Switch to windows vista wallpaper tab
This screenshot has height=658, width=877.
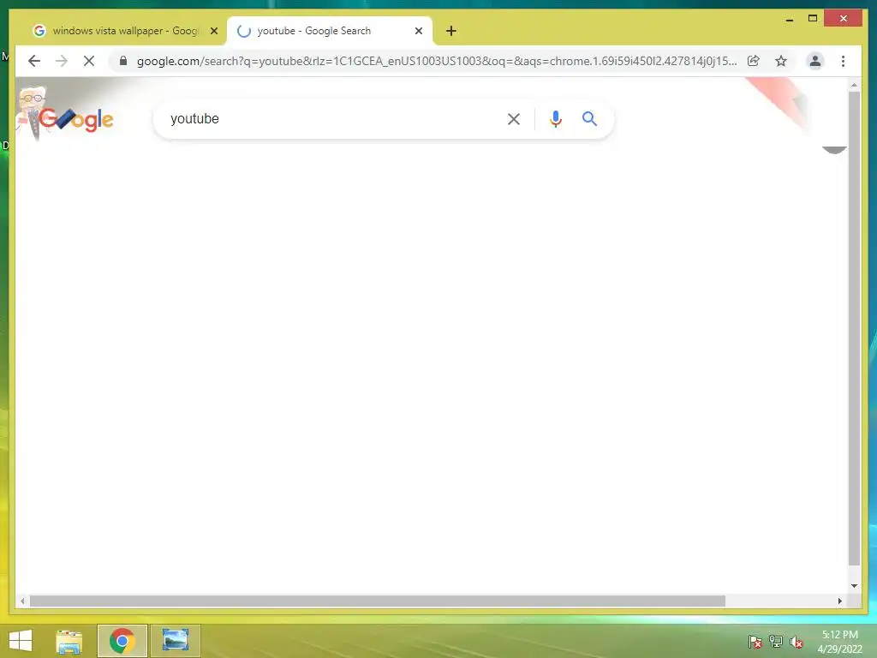124,31
